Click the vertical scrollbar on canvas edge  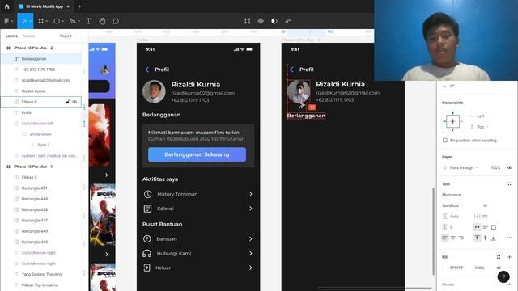coord(434,231)
